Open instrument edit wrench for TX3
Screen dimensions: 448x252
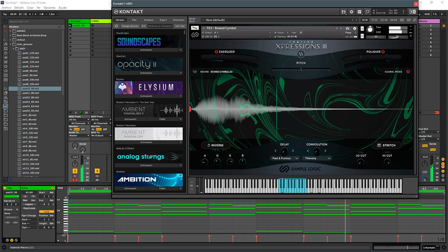(x=194, y=28)
